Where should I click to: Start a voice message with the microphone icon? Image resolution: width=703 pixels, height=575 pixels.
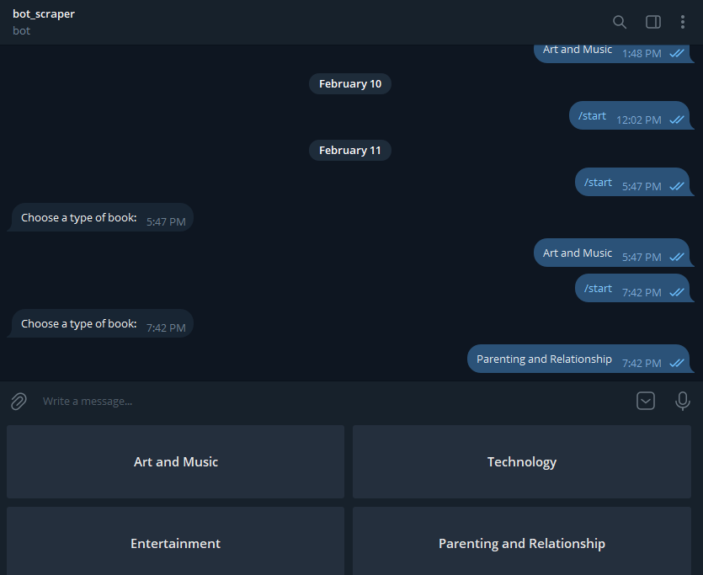pos(683,402)
